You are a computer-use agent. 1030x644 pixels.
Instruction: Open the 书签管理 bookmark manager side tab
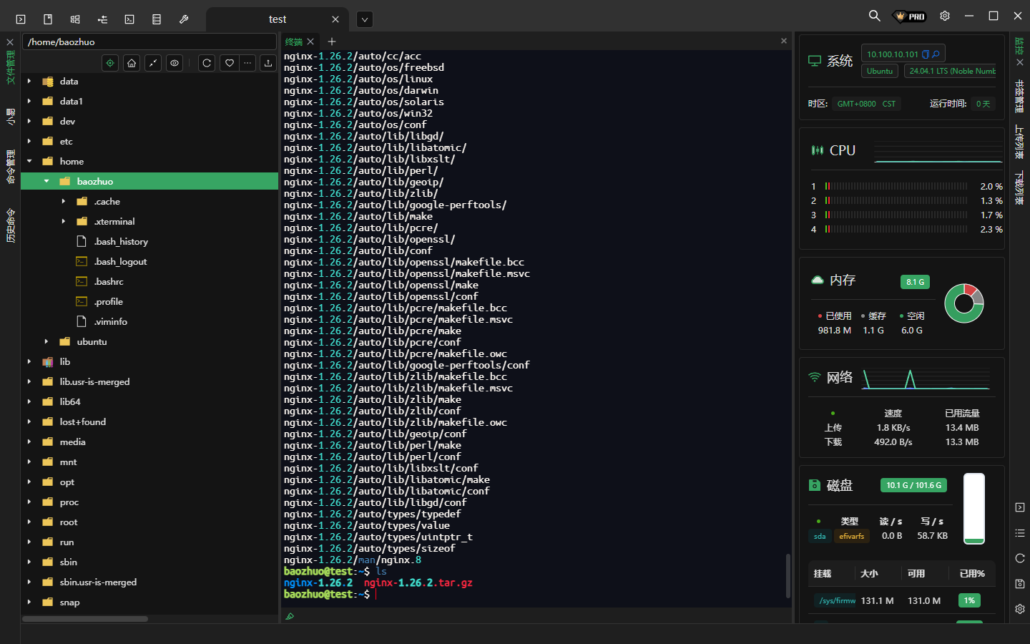click(1020, 96)
